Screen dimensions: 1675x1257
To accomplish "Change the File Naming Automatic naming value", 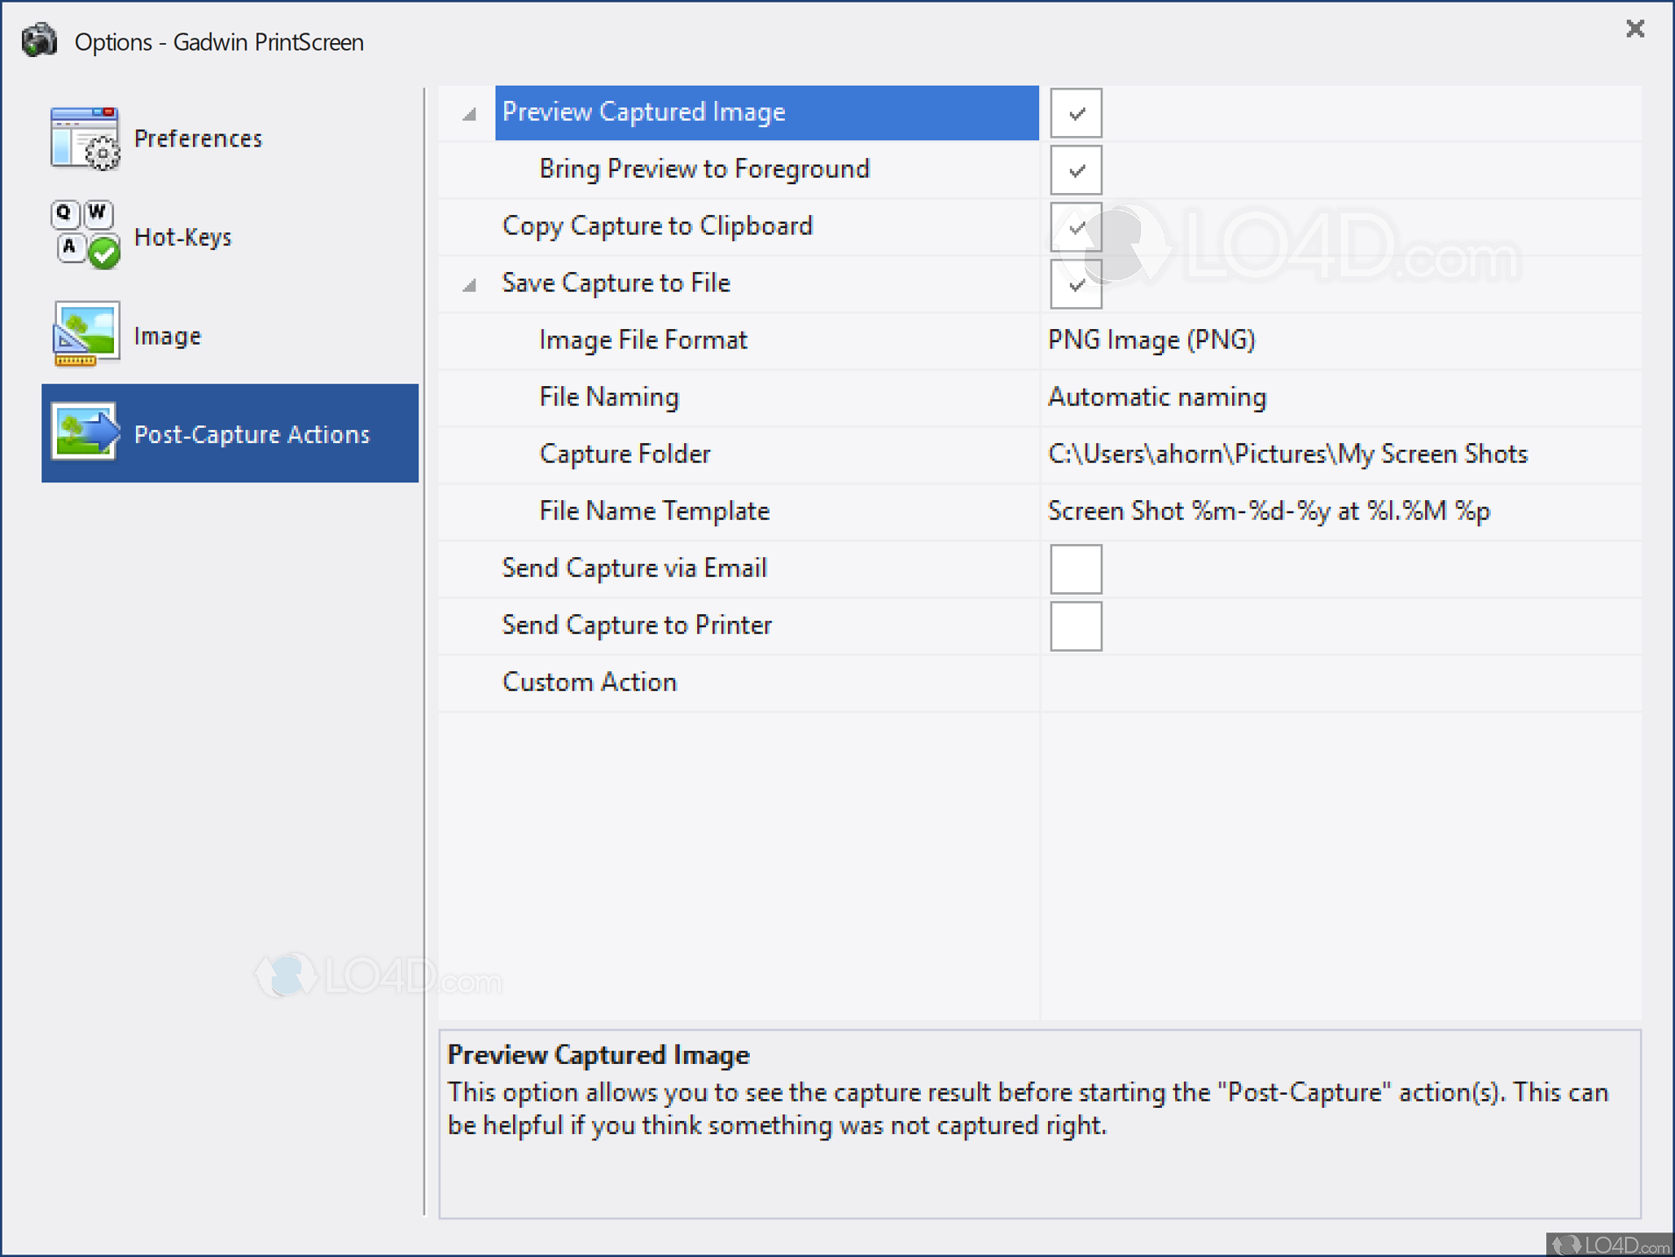I will [1157, 397].
